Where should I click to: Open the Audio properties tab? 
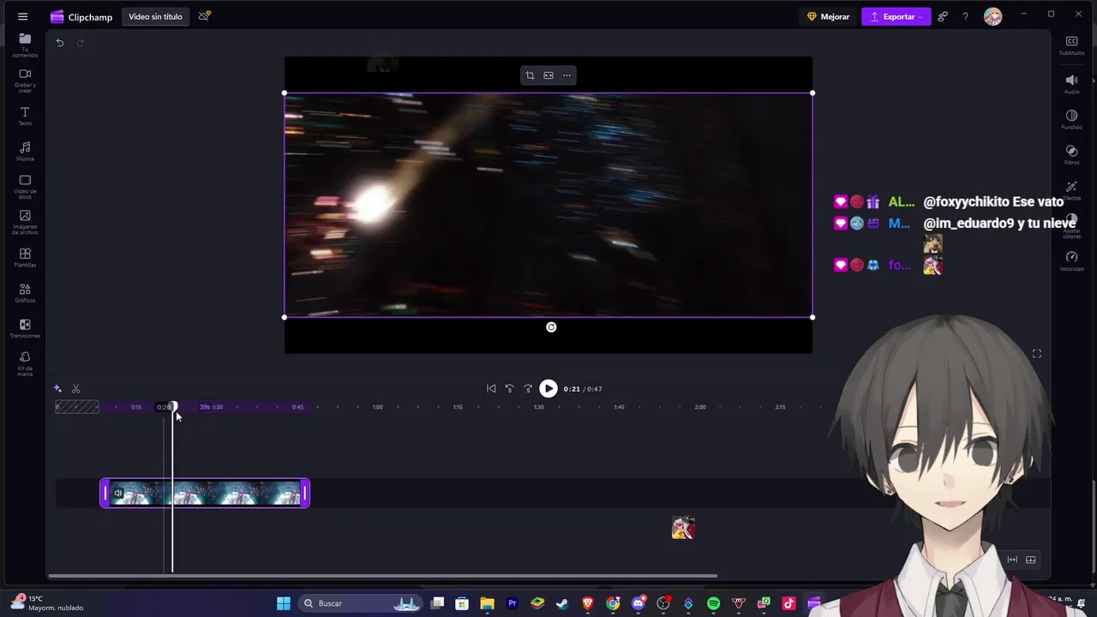[x=1071, y=84]
